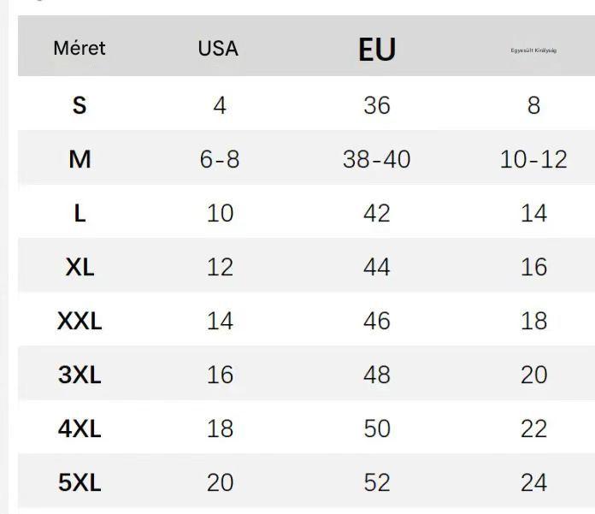The height and width of the screenshot is (514, 595).
Task: Click EU value 46 in XXL row
Action: [376, 321]
